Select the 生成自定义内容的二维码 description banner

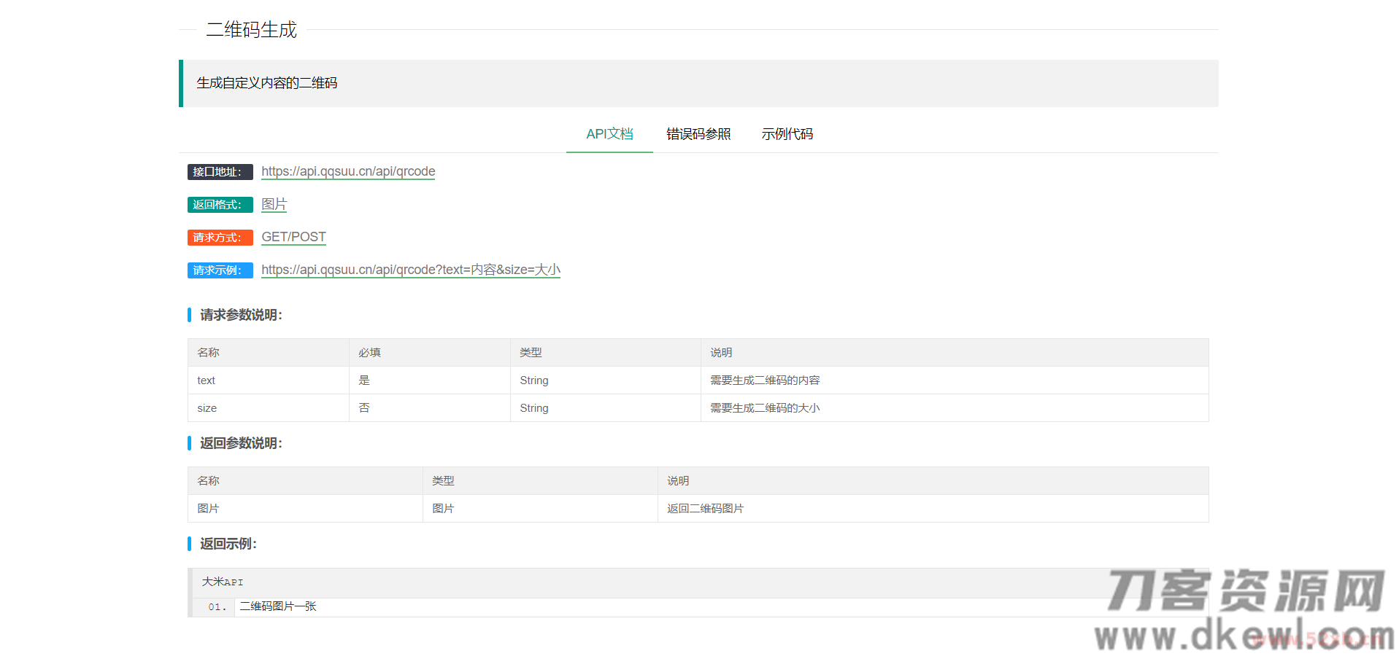[x=268, y=83]
